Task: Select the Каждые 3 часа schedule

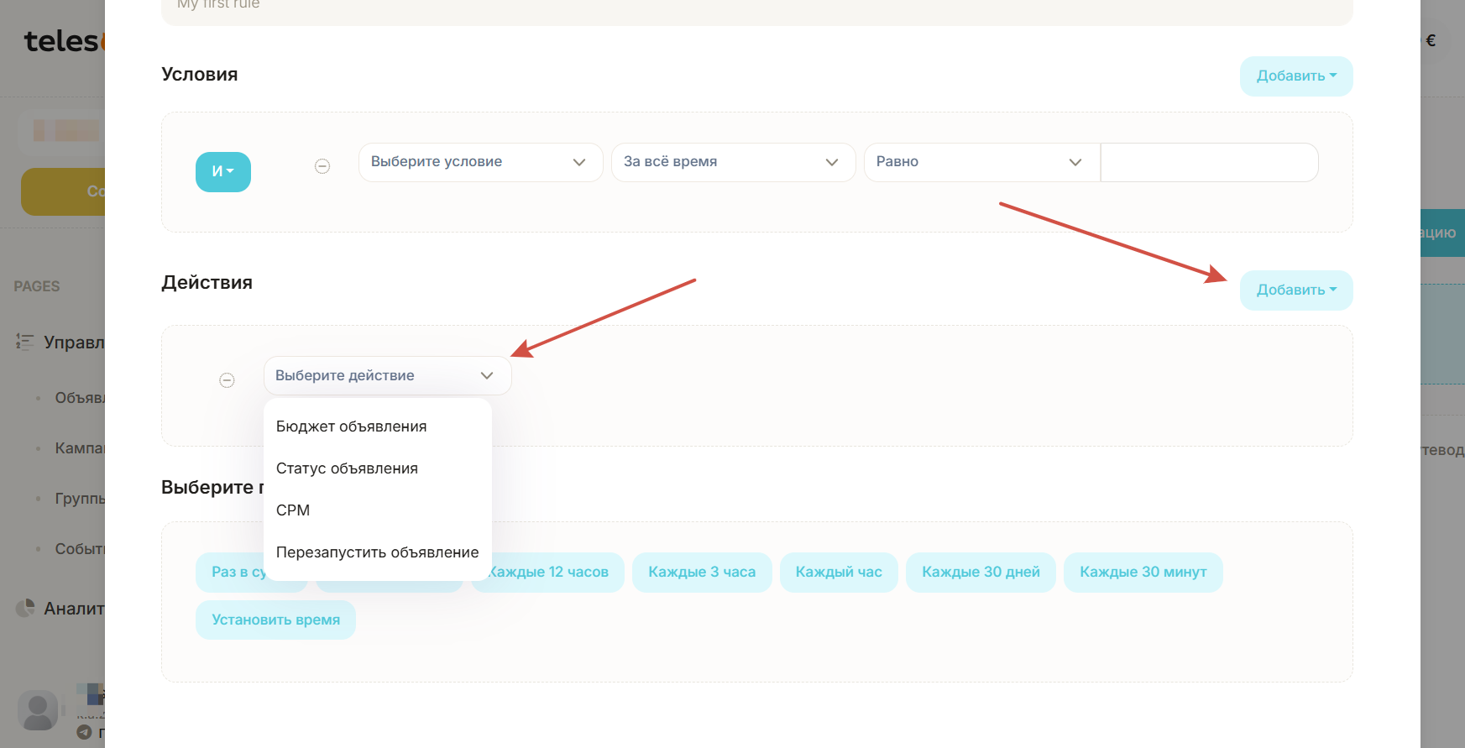Action: click(701, 573)
